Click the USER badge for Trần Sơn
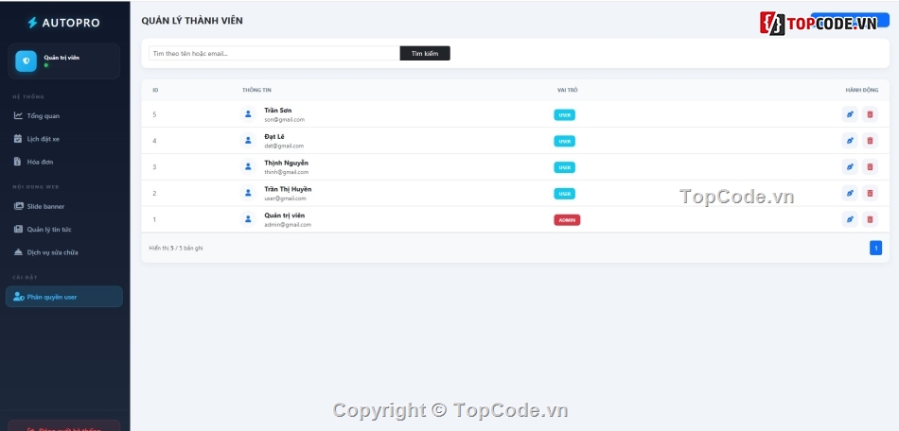The width and height of the screenshot is (899, 431). click(x=564, y=115)
